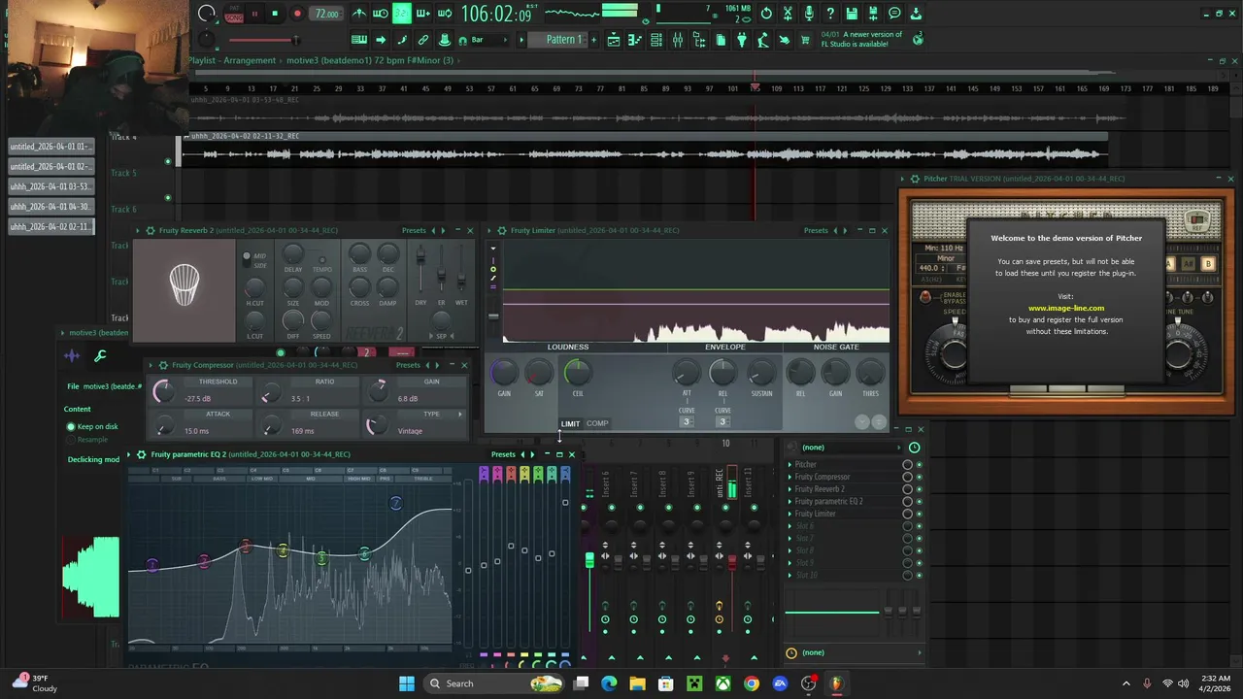
Task: Open Fruity Compressor Presets button
Action: pos(408,366)
